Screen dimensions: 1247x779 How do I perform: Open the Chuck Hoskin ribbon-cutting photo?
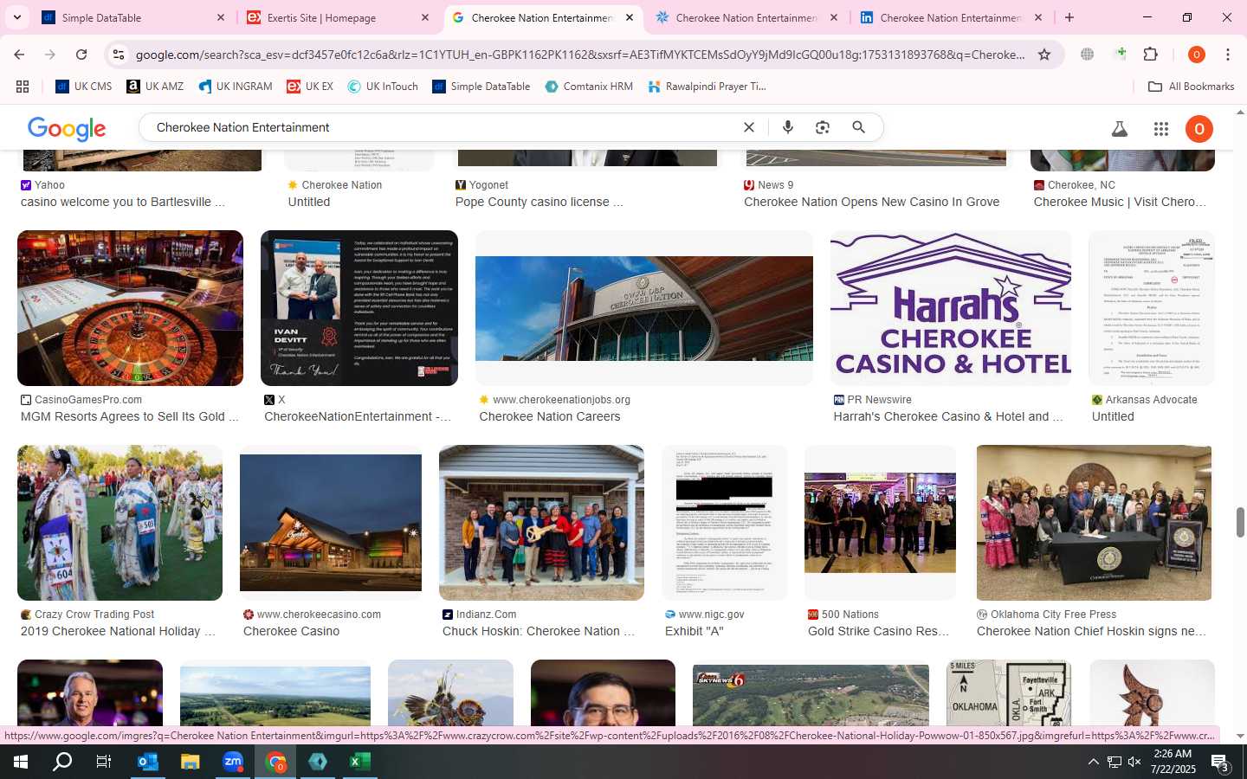[541, 523]
